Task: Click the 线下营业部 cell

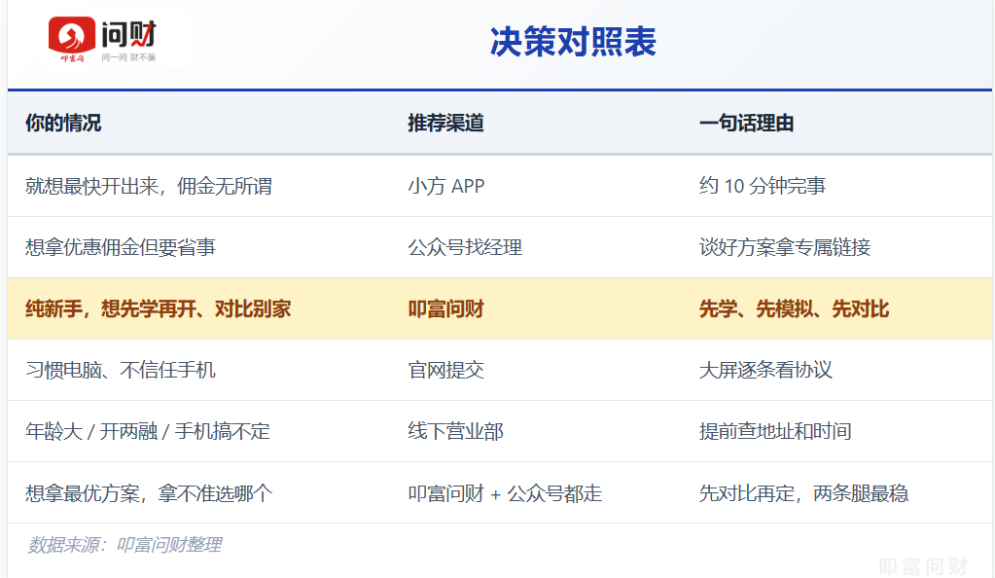Action: pos(455,431)
